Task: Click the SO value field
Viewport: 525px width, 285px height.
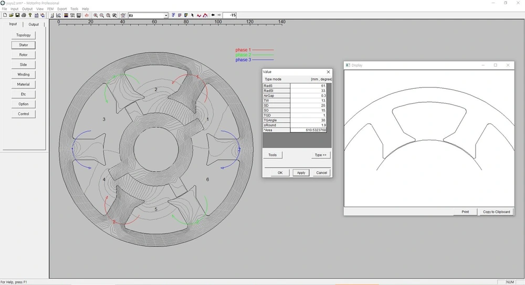Action: coord(308,111)
